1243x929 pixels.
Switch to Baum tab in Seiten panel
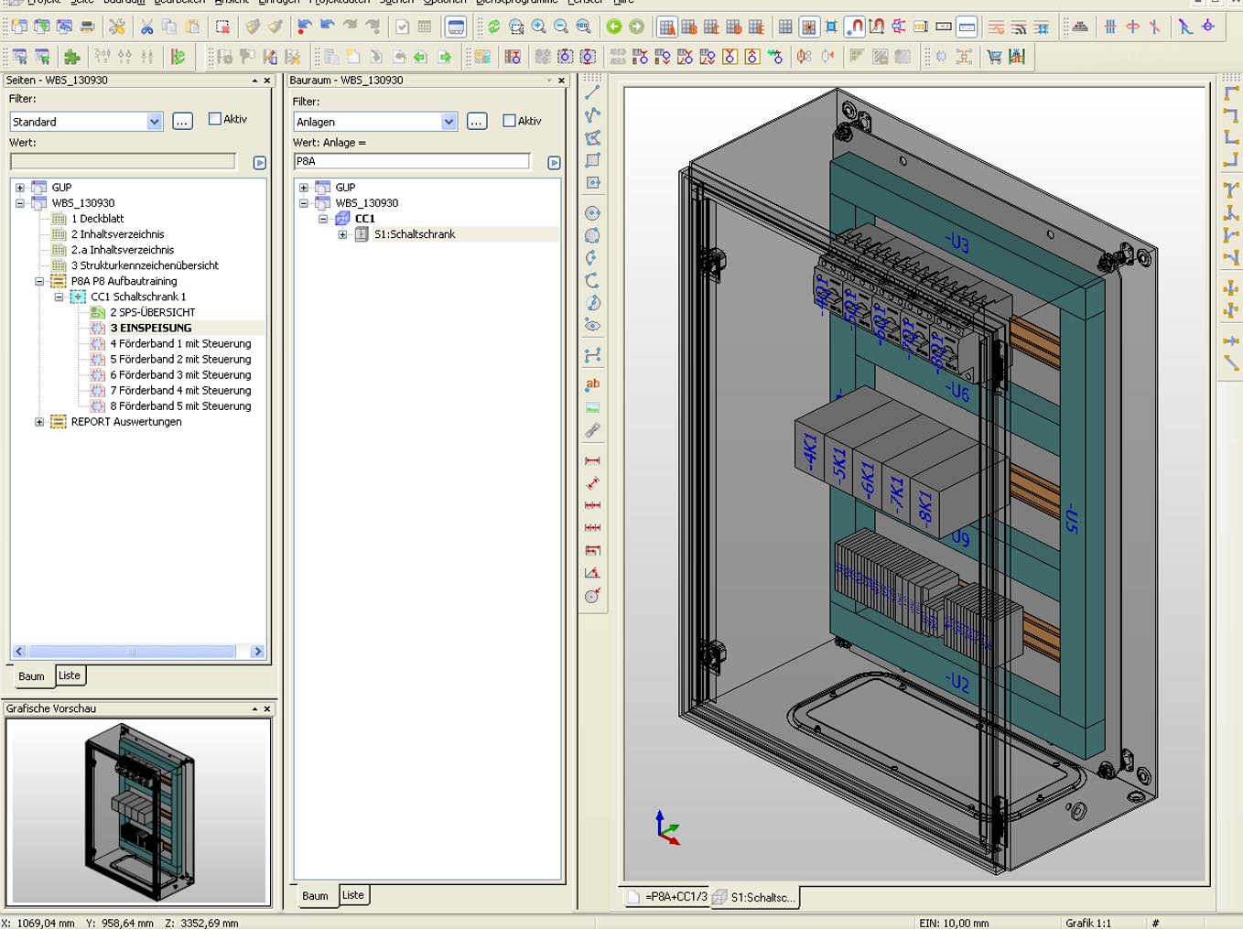click(32, 676)
